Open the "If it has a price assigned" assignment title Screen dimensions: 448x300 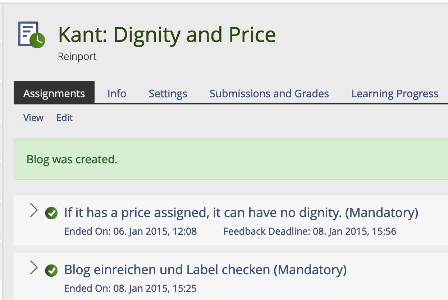(x=241, y=213)
